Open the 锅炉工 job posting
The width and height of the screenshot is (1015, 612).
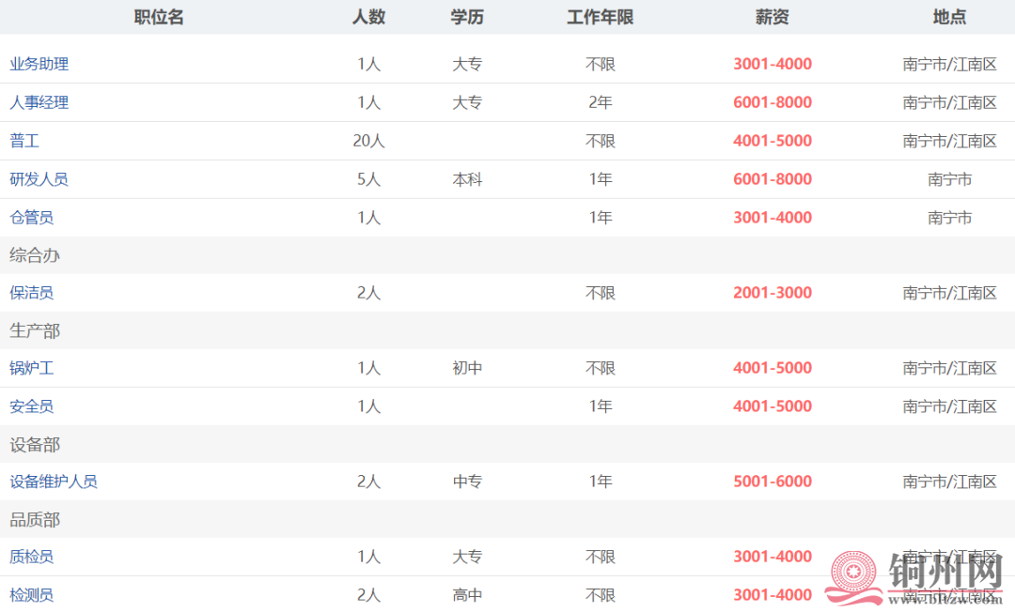[x=31, y=368]
